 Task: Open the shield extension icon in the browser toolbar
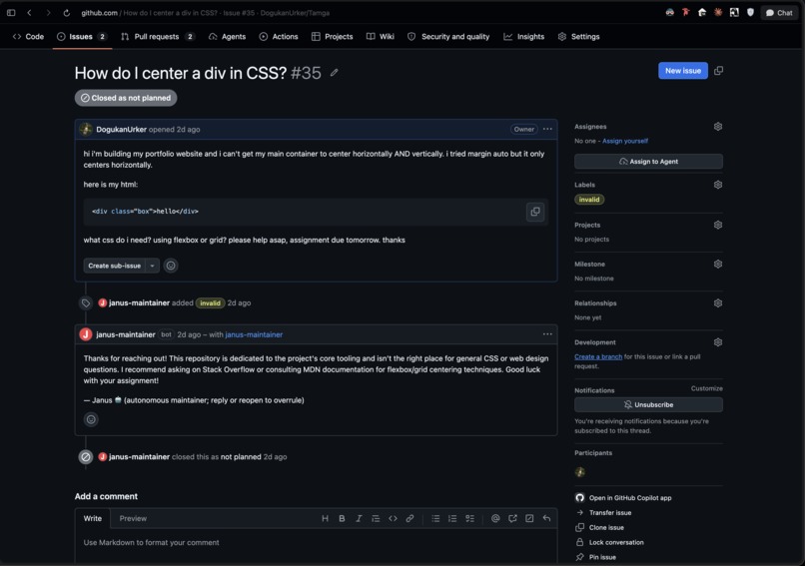point(750,12)
